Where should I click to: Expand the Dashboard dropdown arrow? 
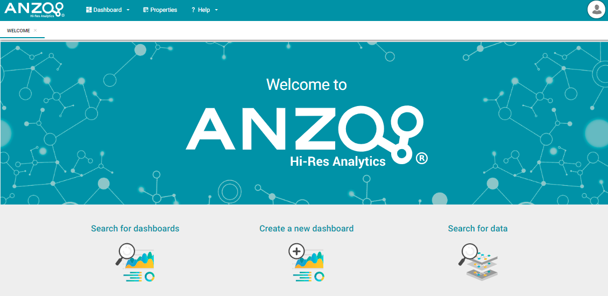click(x=128, y=10)
